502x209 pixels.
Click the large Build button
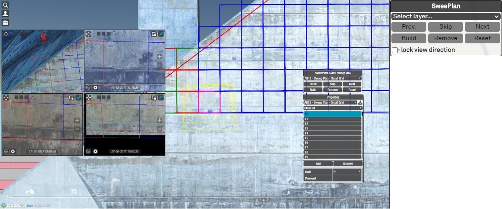pos(408,38)
